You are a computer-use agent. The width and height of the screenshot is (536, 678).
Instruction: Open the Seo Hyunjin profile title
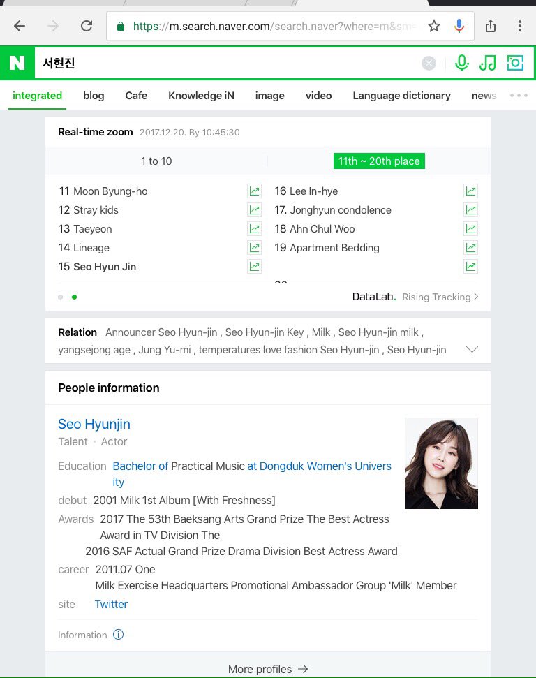coord(94,424)
